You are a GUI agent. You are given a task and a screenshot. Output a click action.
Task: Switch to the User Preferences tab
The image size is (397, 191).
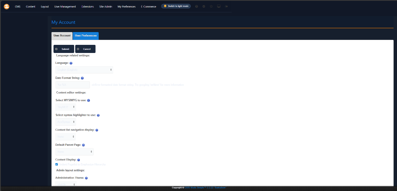86,36
